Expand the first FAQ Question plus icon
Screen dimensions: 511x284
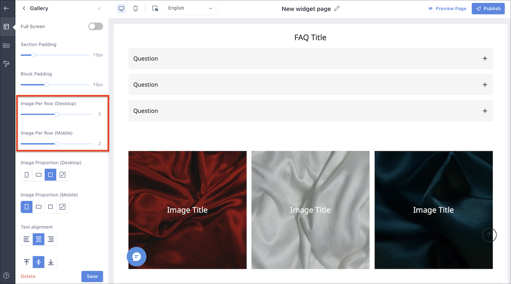[485, 58]
